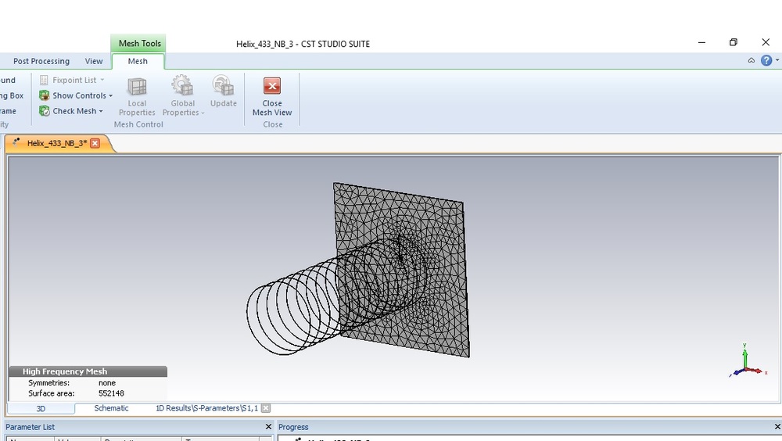Click the Mesh Control group label
This screenshot has height=441, width=782.
pyautogui.click(x=138, y=124)
